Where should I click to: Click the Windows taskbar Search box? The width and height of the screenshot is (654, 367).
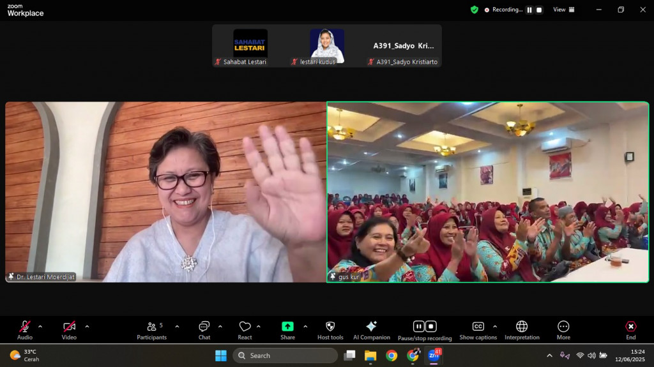point(285,356)
